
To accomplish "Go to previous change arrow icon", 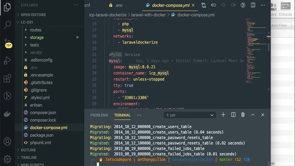I will pyautogui.click(x=213, y=5).
